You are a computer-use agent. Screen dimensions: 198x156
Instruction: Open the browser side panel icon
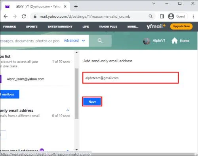[162, 16]
